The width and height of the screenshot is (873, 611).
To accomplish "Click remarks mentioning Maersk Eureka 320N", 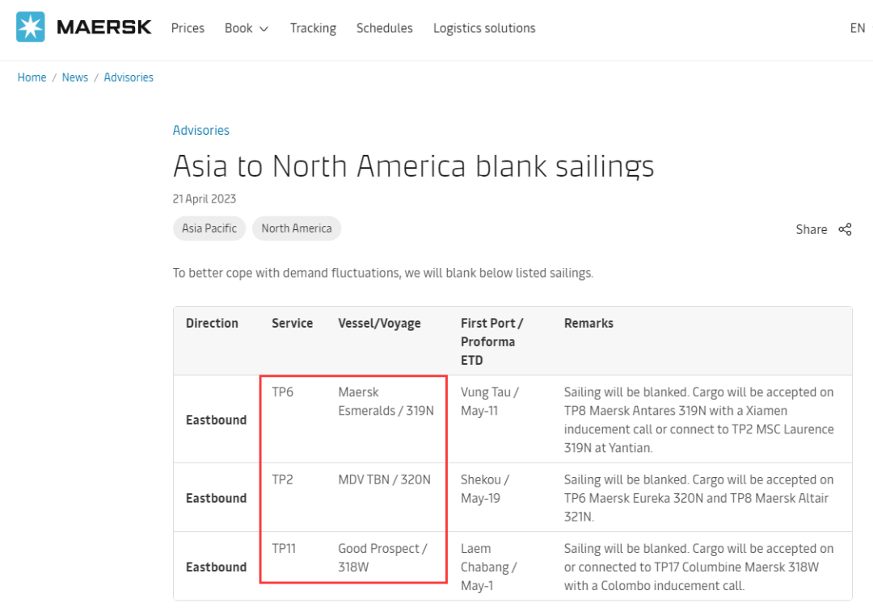I will coord(698,498).
